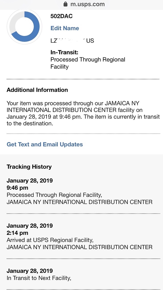Tap the gray unfilled part of the progress ring
This screenshot has height=290, width=163.
point(14,21)
